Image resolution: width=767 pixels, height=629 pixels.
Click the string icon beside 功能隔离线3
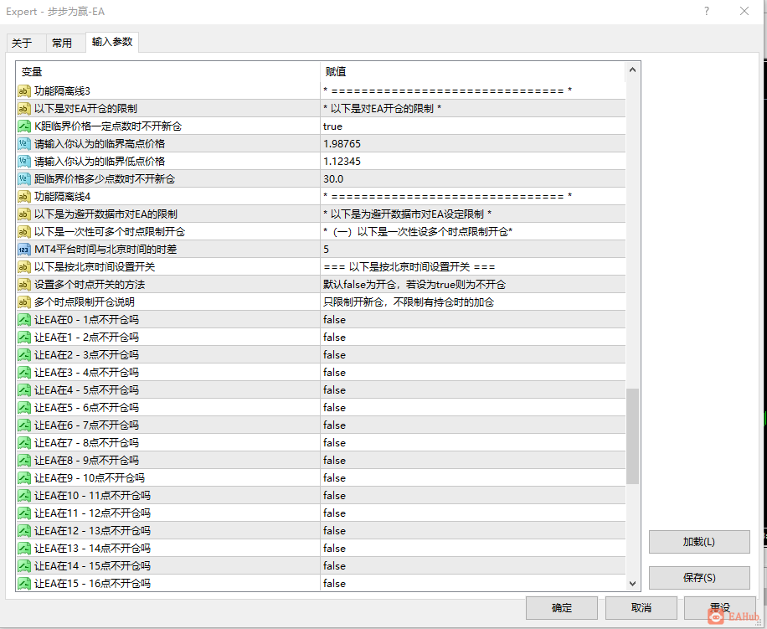pos(24,91)
